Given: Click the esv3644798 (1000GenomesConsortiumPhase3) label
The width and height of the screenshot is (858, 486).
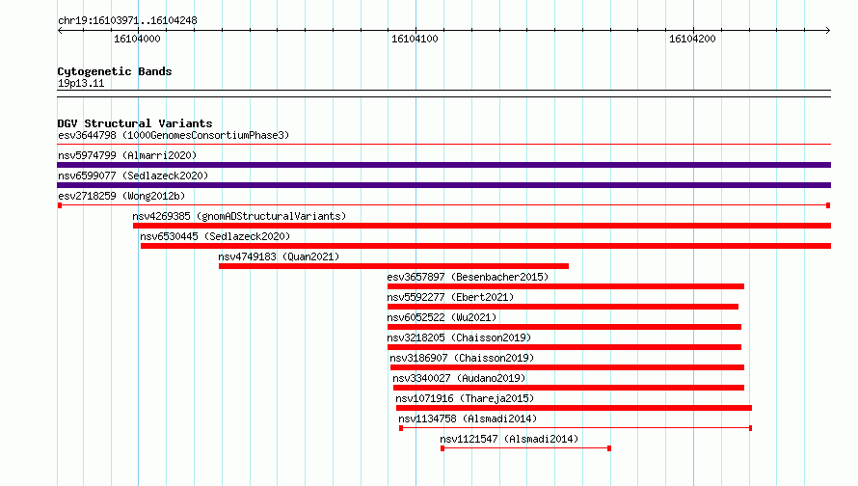Looking at the screenshot, I should pos(174,135).
